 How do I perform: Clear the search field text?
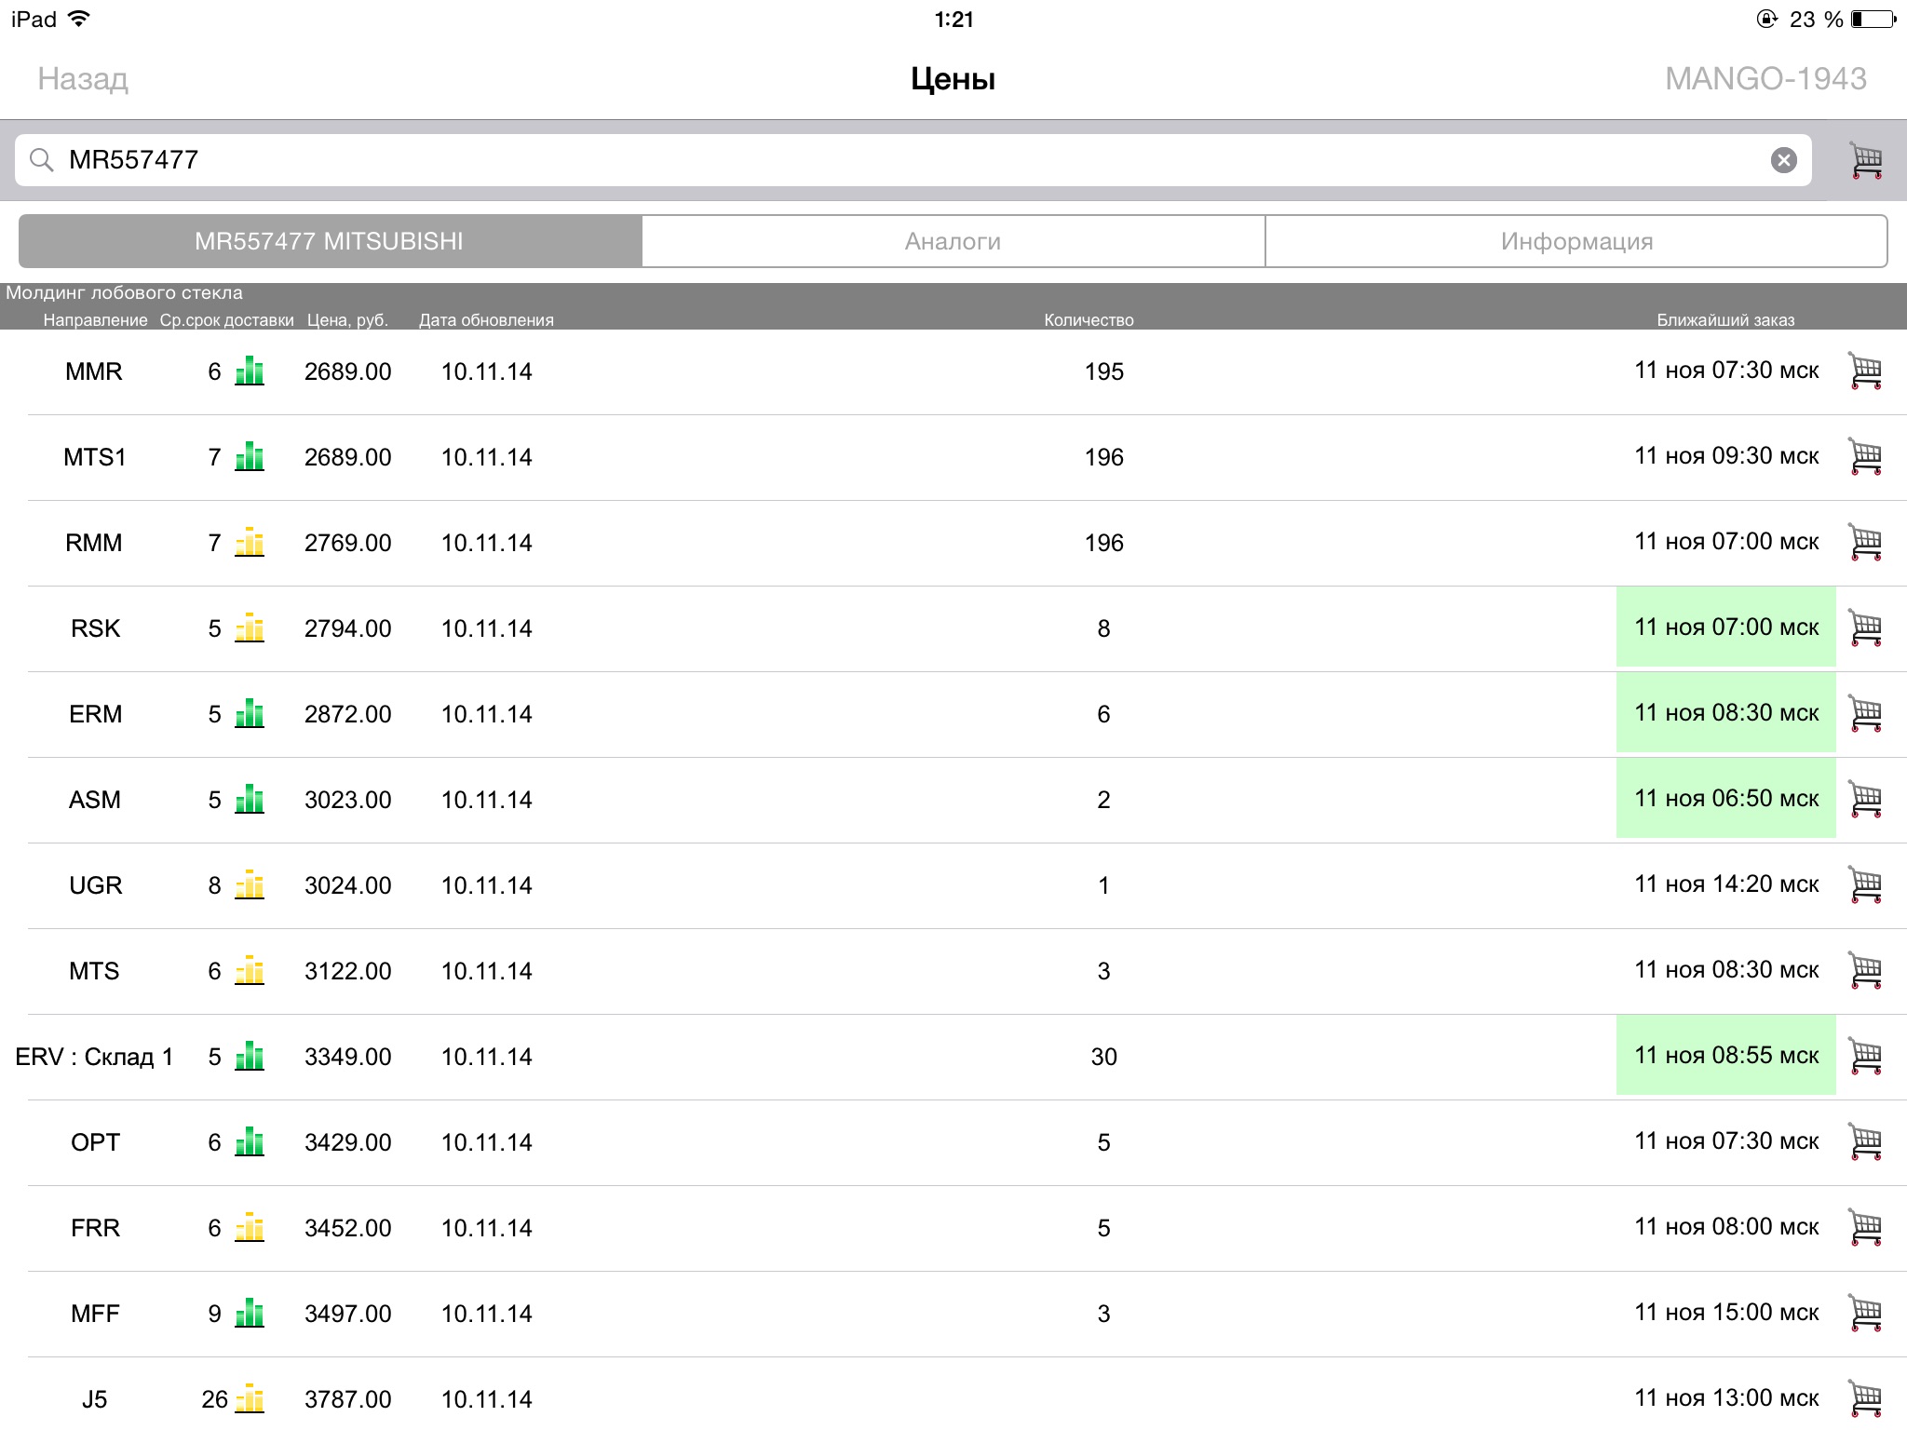point(1783,160)
